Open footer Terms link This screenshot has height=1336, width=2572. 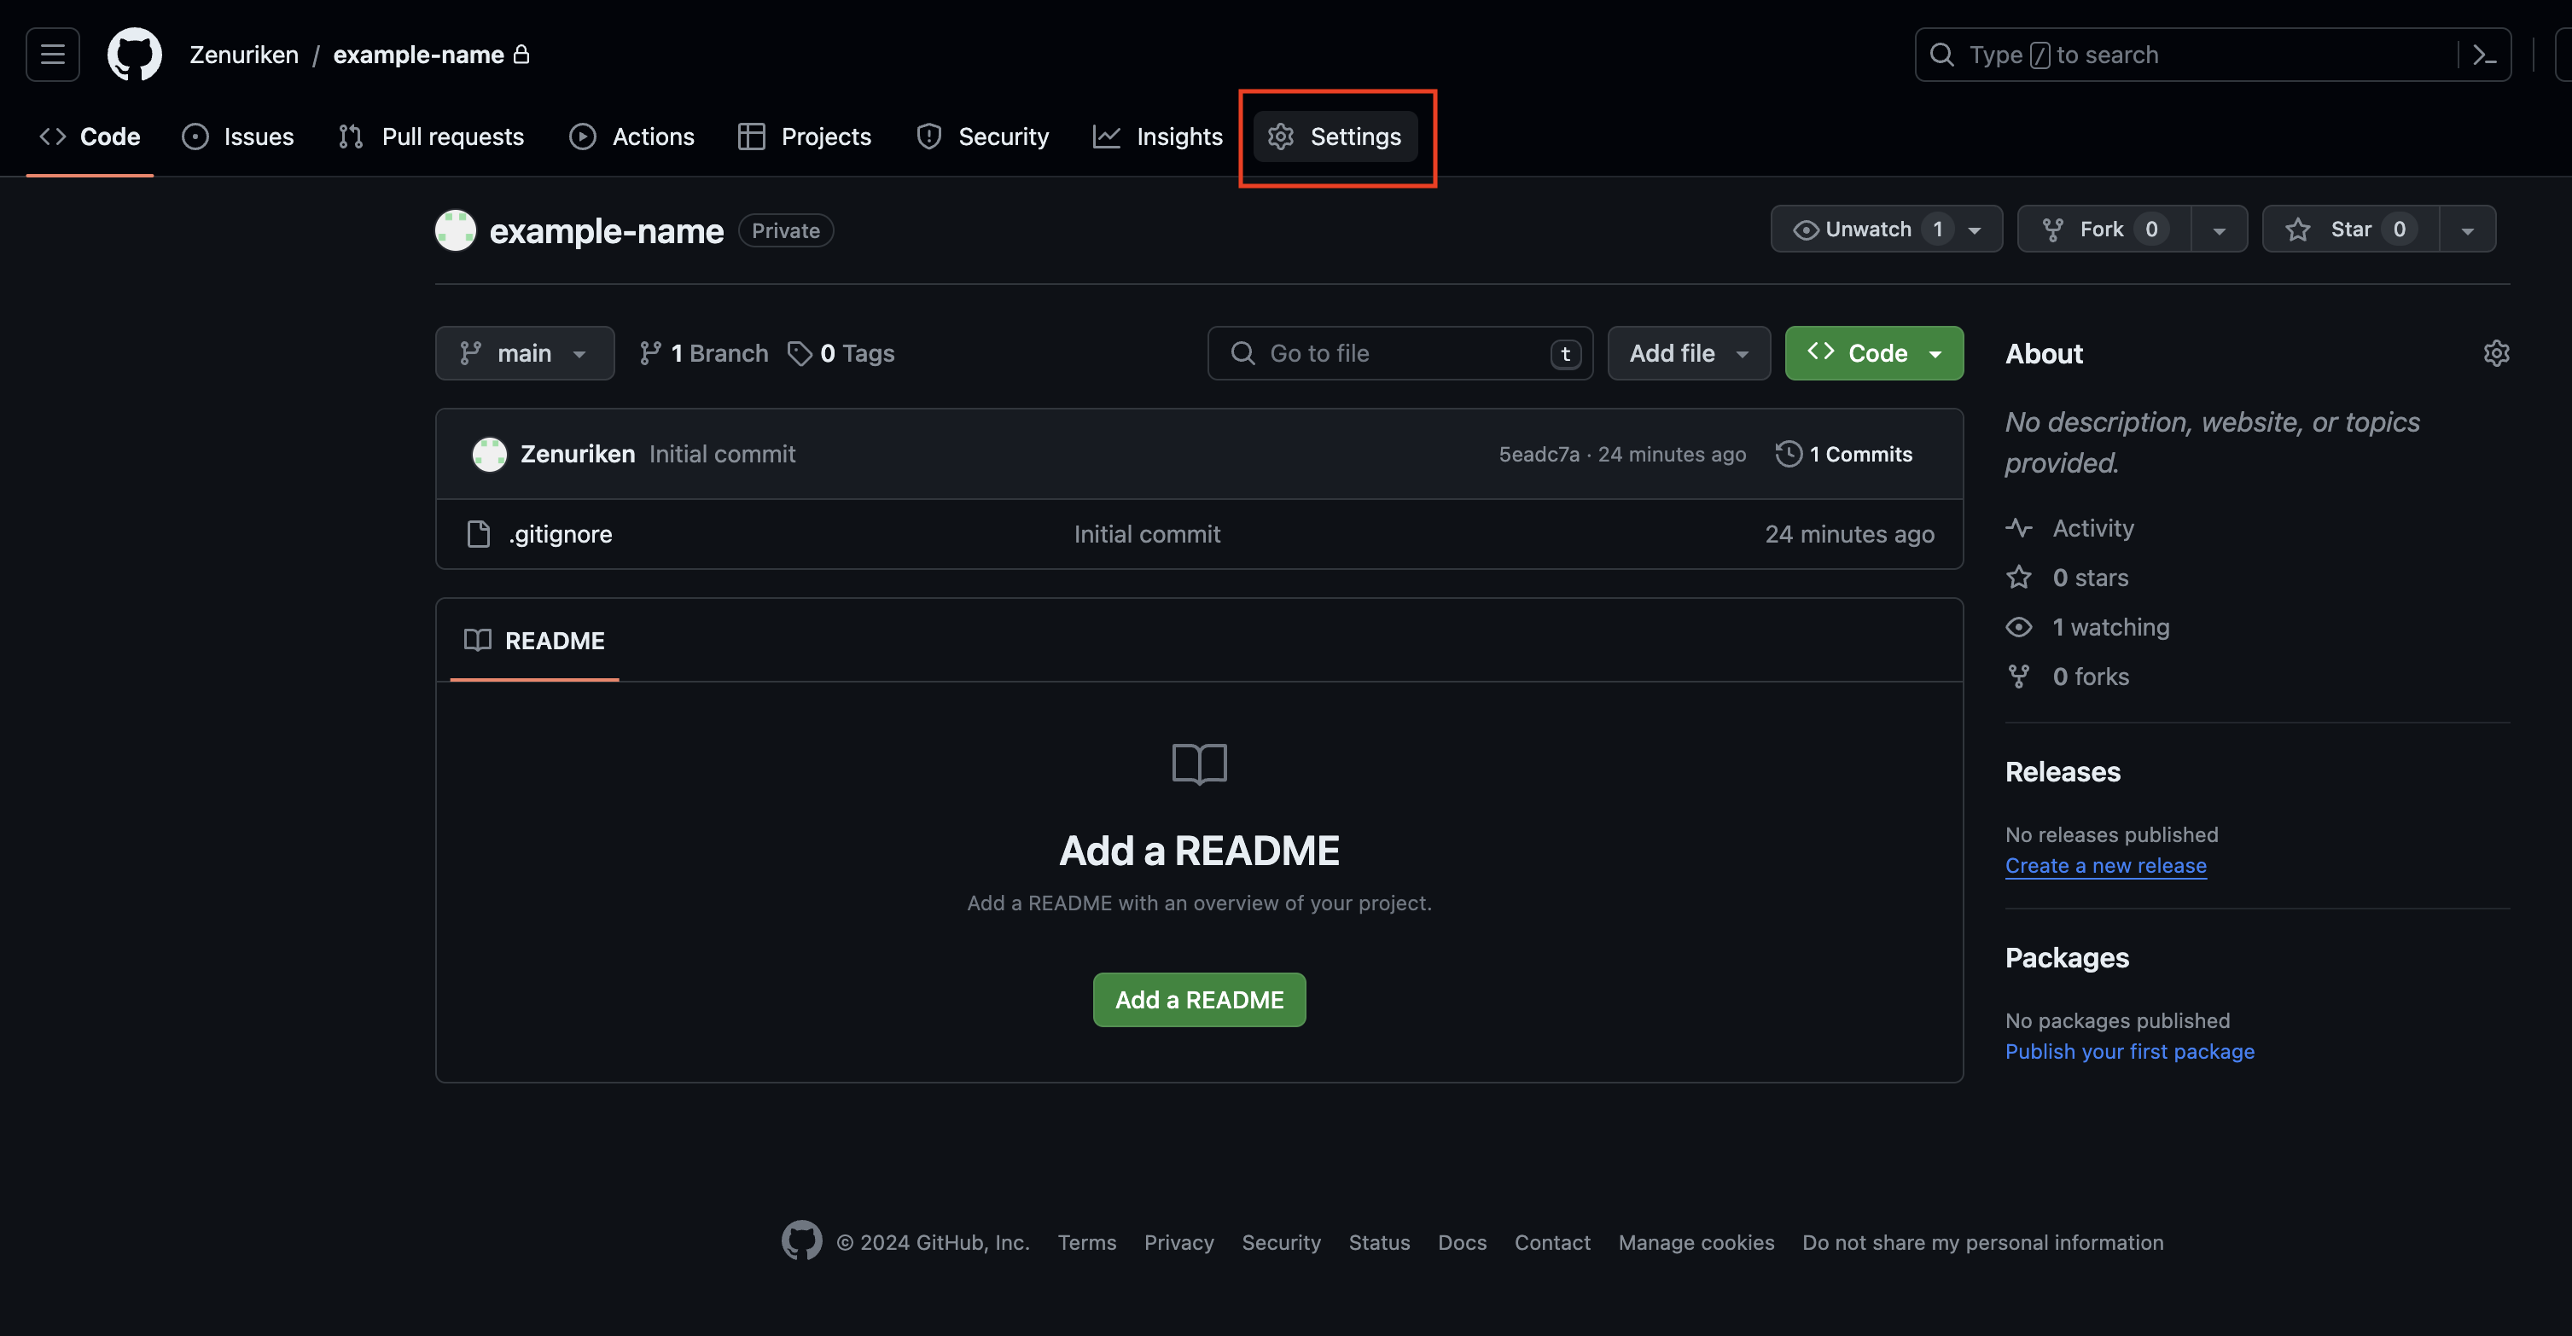tap(1086, 1242)
